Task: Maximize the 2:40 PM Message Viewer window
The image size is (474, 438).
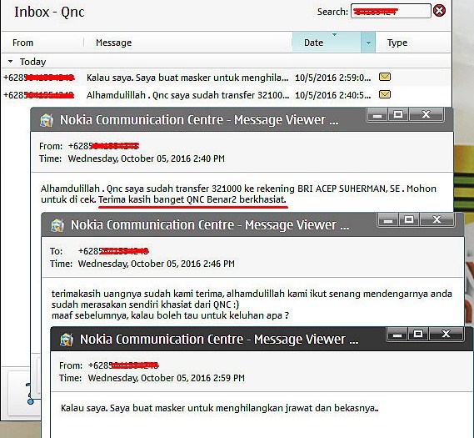Action: 398,115
